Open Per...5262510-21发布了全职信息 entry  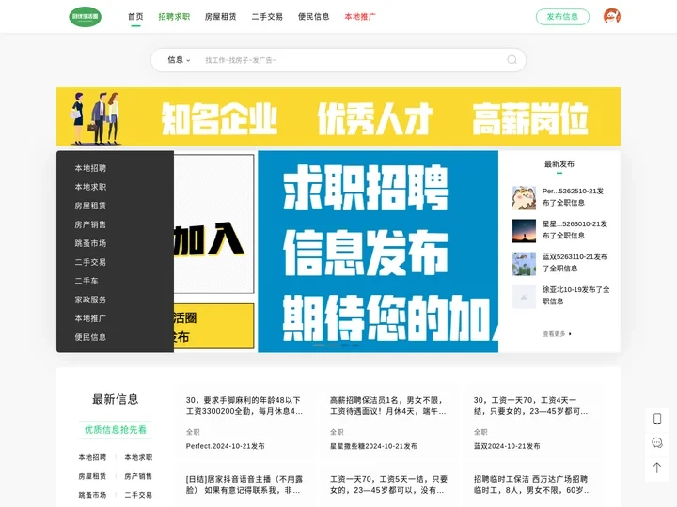[573, 196]
